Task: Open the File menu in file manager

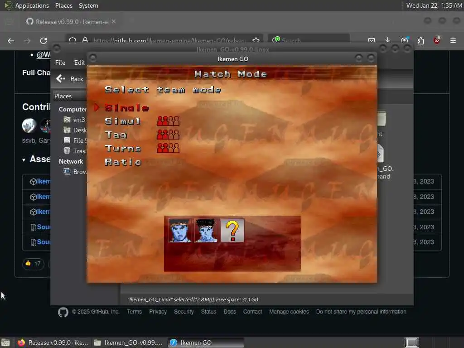Action: click(60, 63)
